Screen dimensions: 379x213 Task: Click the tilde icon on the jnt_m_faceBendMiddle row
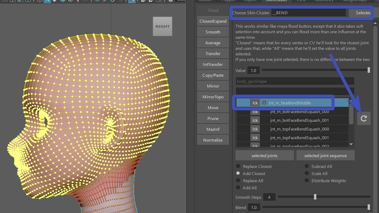[264, 103]
